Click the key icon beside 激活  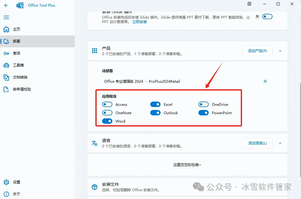coord(6,53)
